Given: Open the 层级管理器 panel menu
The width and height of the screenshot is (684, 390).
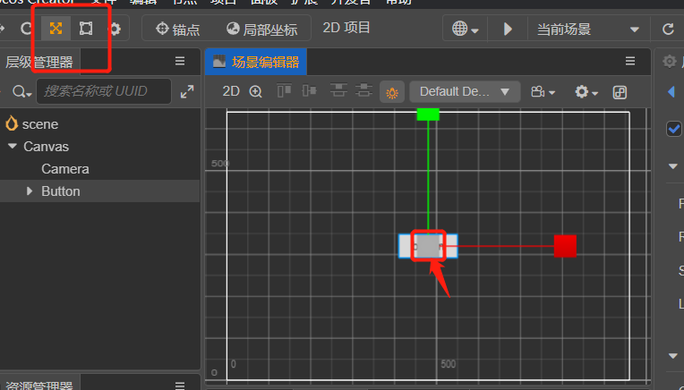Looking at the screenshot, I should [180, 61].
